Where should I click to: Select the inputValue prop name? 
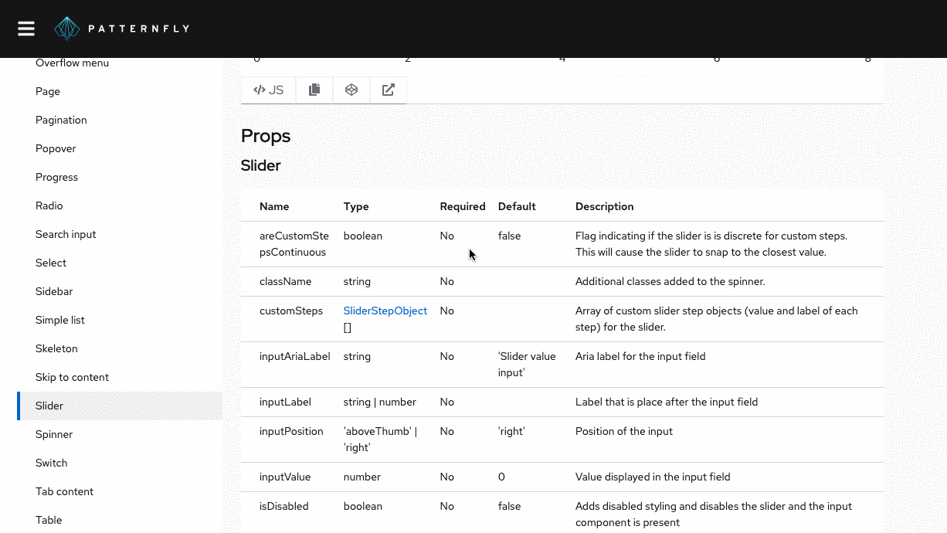pos(285,477)
